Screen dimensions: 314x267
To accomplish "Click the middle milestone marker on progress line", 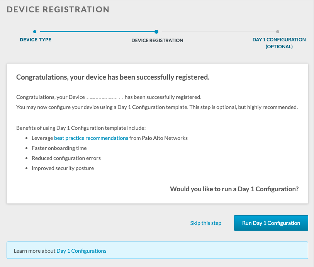I will click(x=157, y=32).
